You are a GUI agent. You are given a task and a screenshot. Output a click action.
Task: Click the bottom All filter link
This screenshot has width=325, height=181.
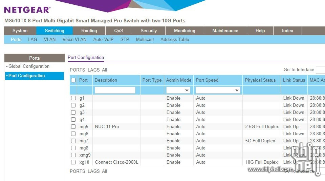point(105,171)
